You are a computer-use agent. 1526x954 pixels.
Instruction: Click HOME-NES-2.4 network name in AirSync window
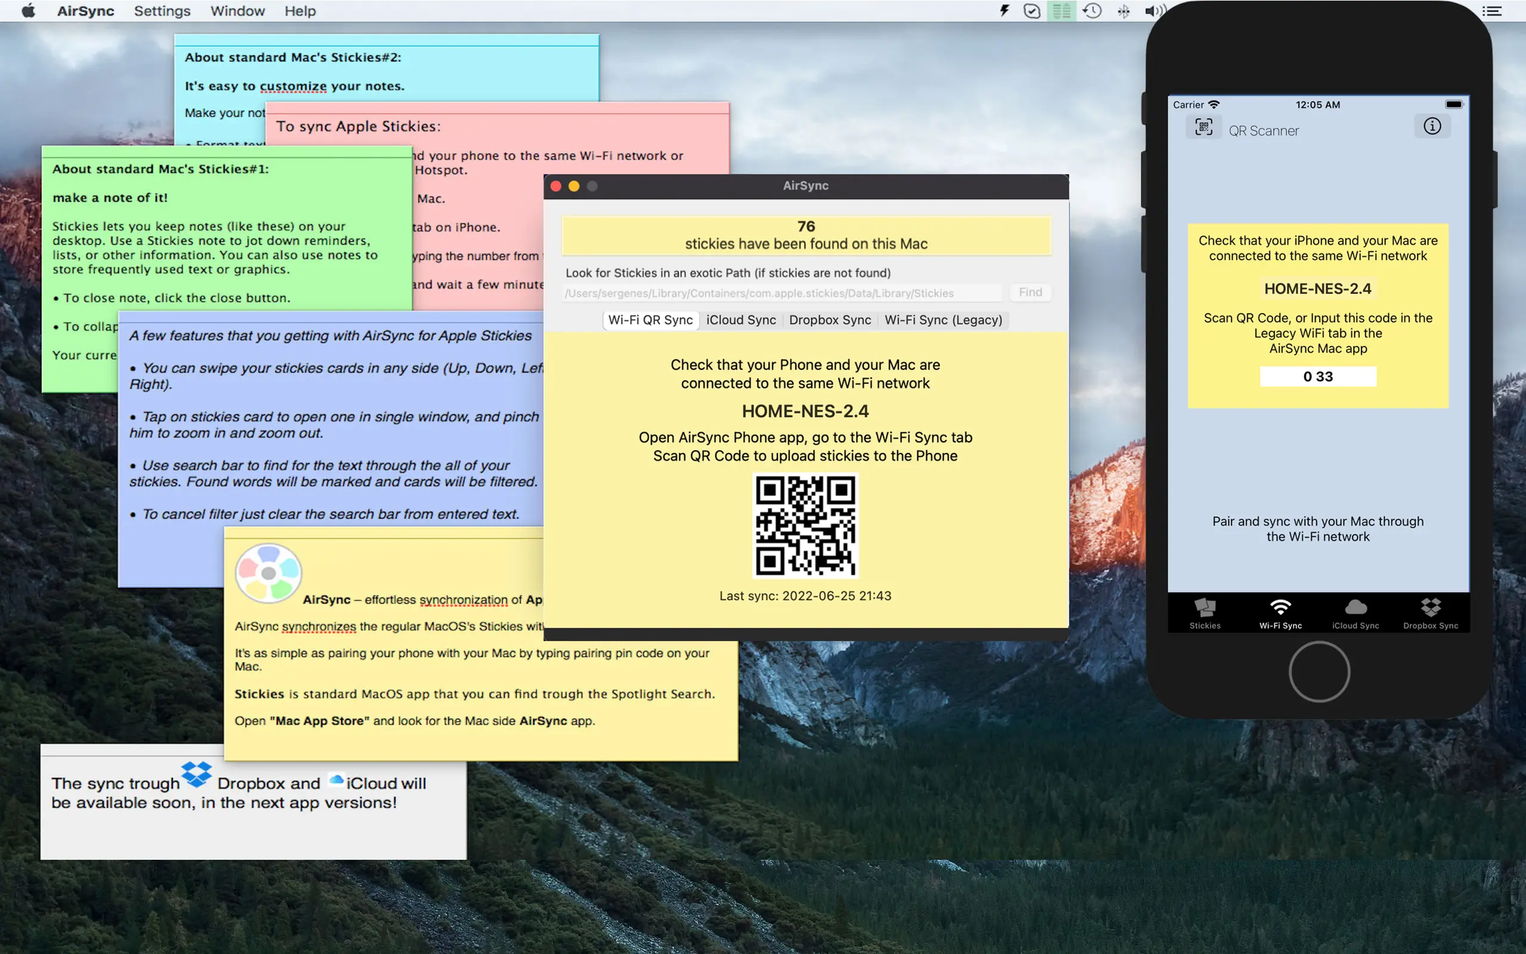click(x=805, y=411)
